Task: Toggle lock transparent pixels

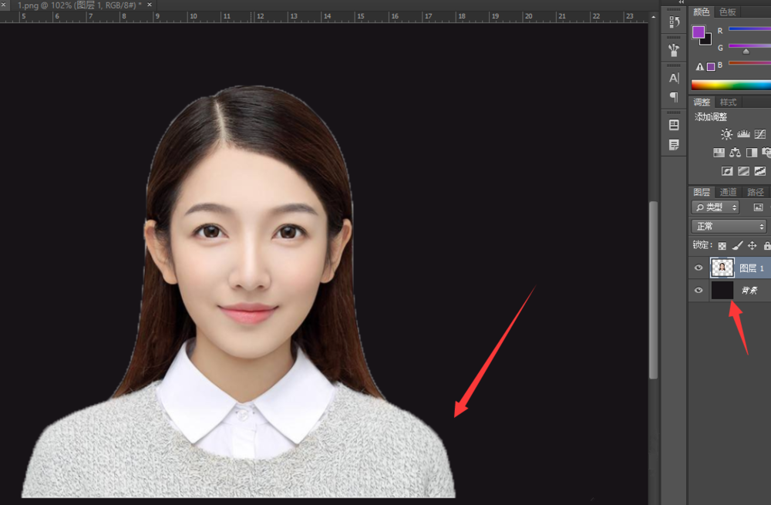Action: pyautogui.click(x=722, y=246)
